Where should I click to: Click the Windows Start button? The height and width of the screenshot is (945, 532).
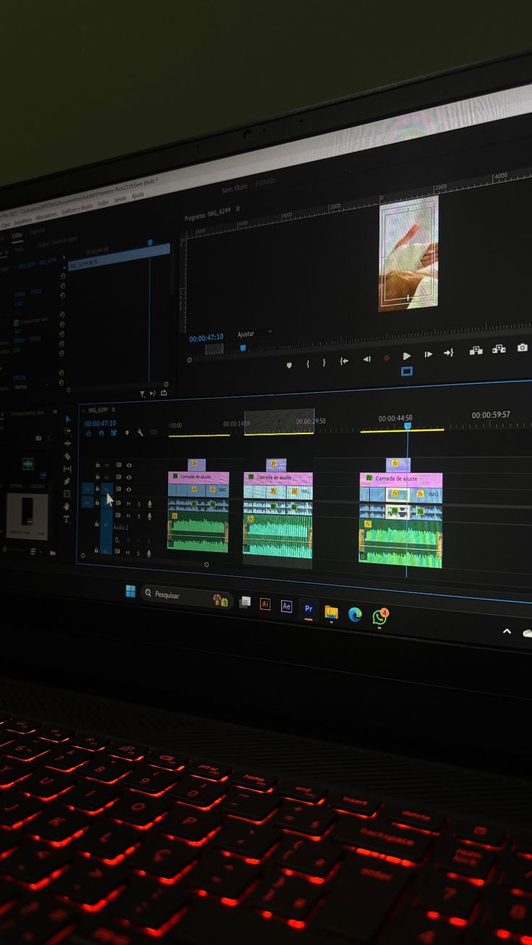[130, 592]
